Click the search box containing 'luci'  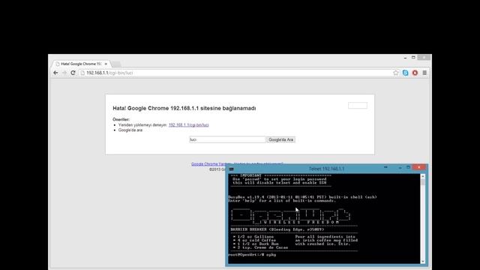point(227,139)
